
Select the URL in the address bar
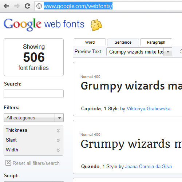point(78,6)
